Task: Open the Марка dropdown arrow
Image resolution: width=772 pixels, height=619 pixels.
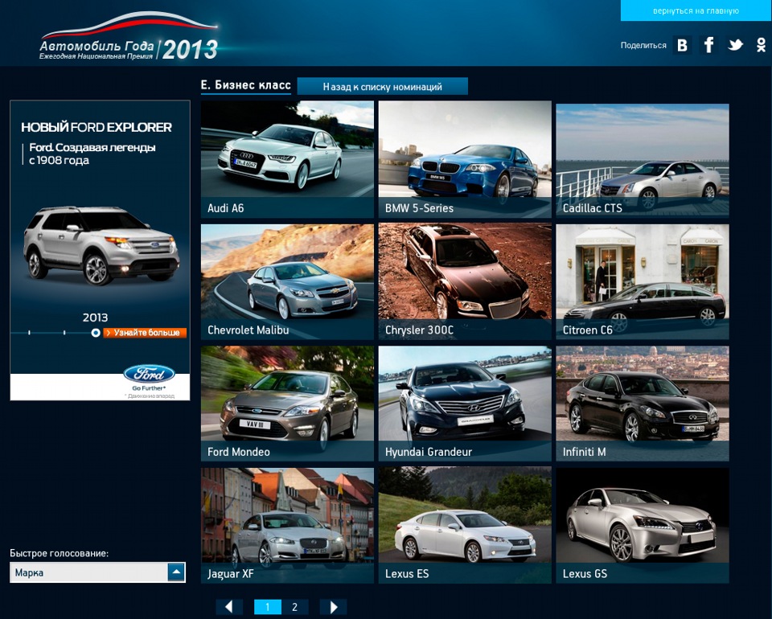Action: point(176,572)
